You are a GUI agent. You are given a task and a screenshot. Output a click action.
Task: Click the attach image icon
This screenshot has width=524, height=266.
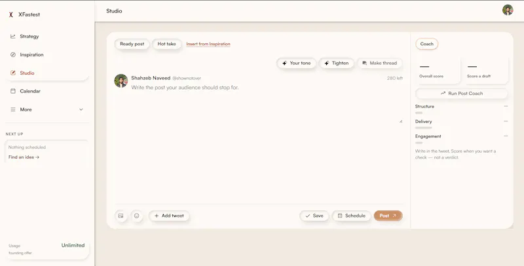click(121, 216)
